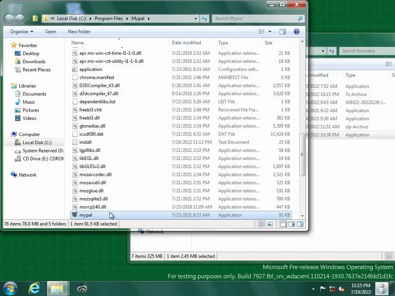This screenshot has height=296, width=395.
Task: Sort by Name column header
Action: point(77,42)
